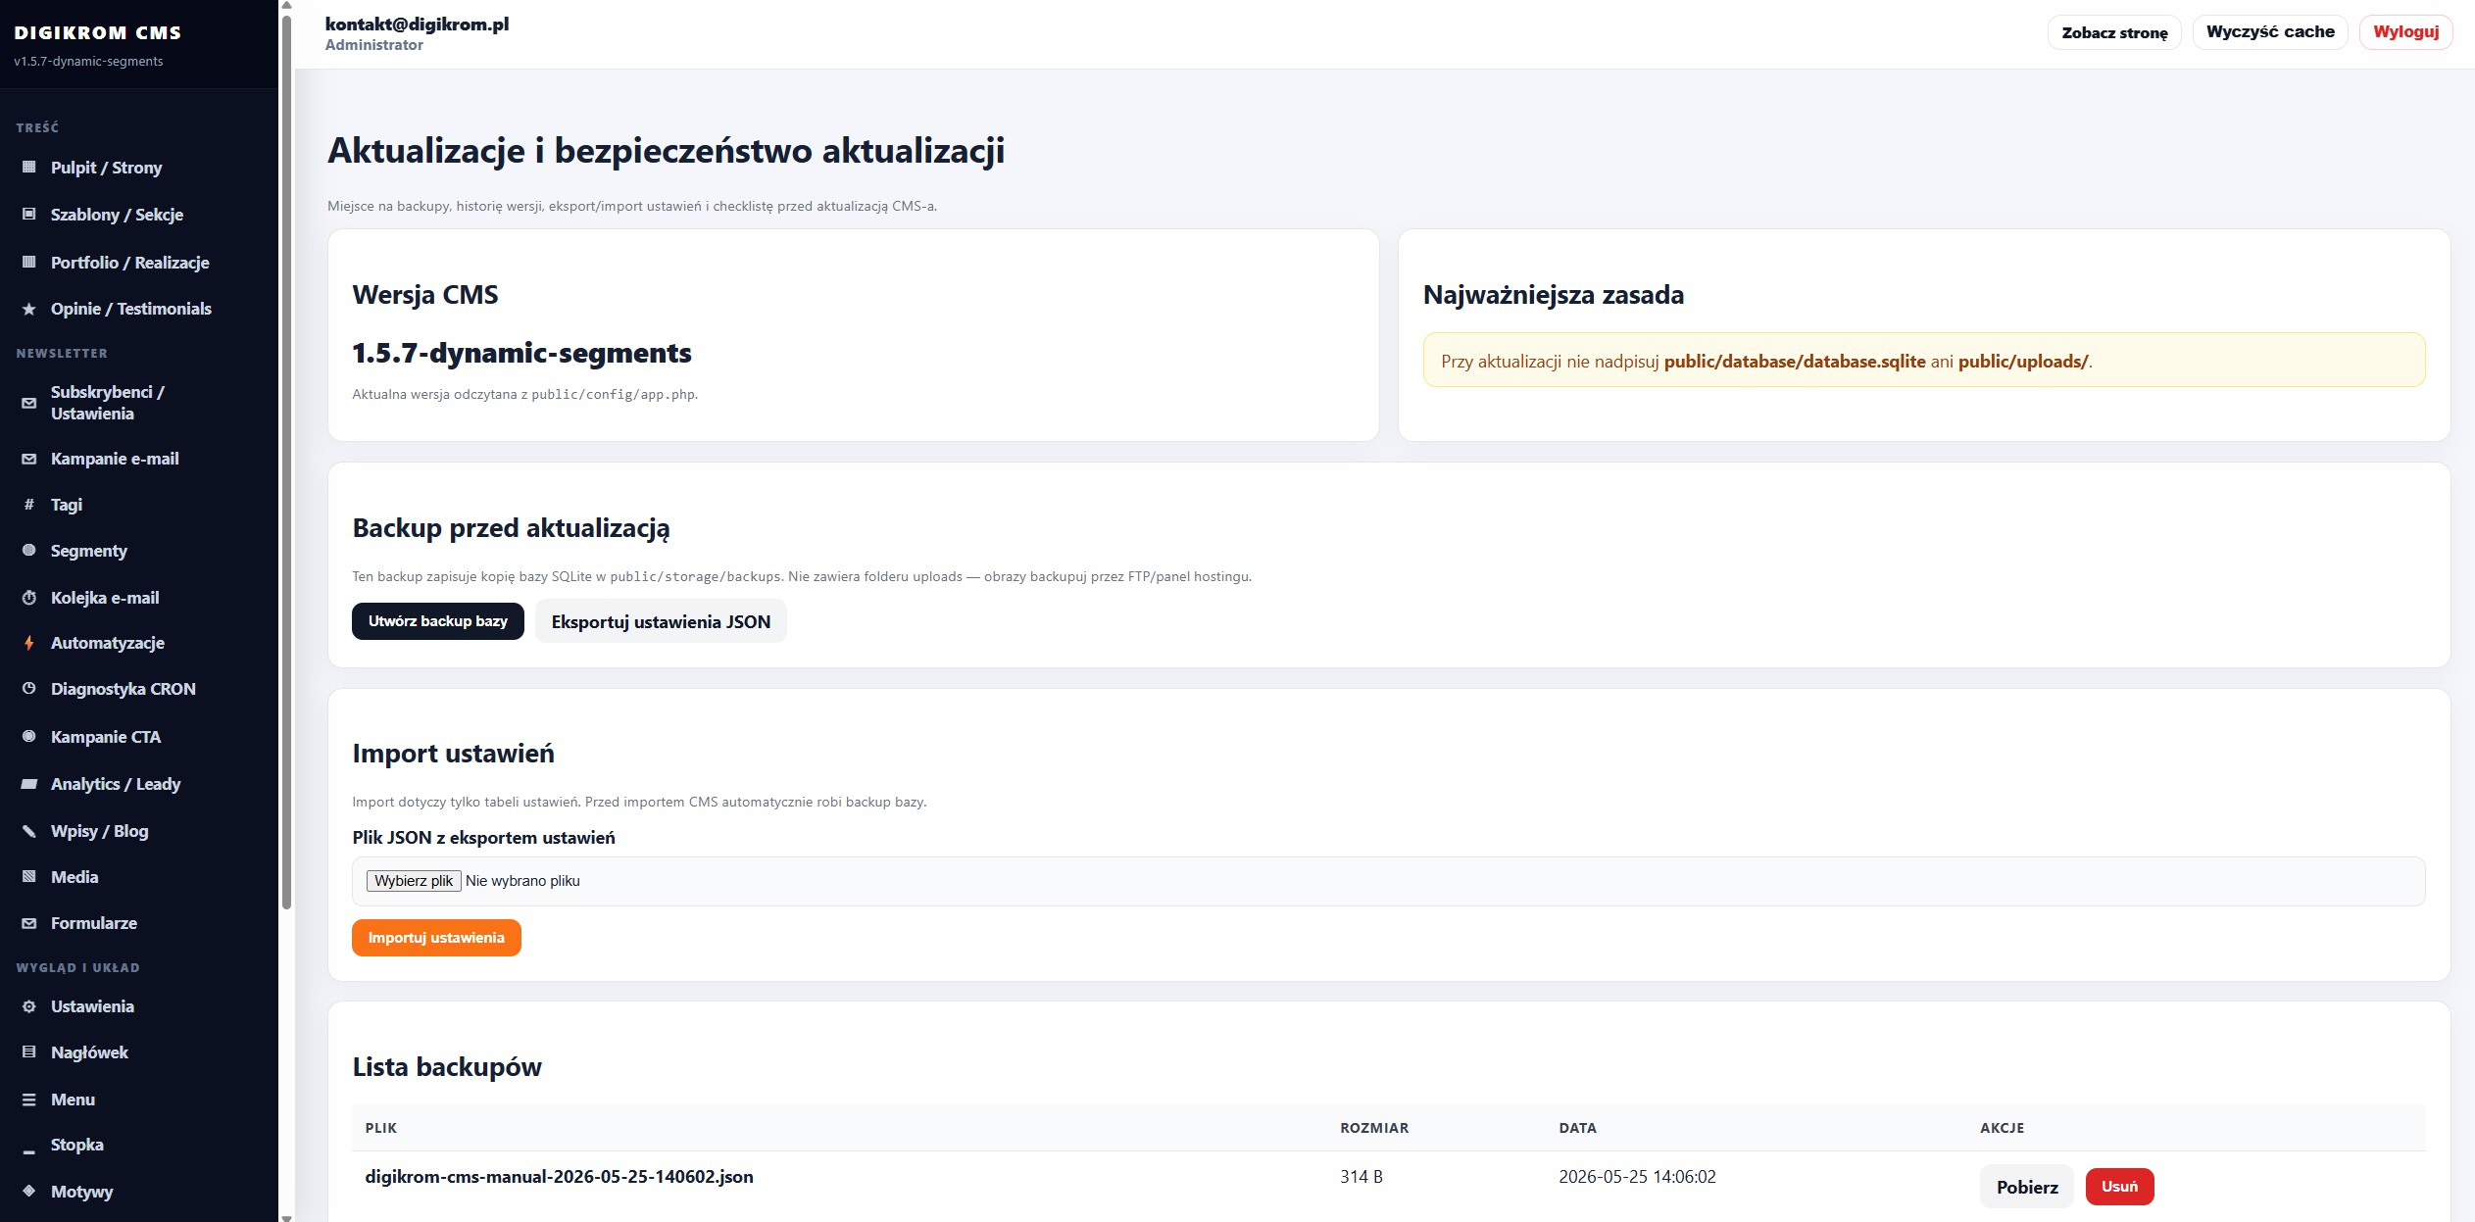
Task: Click the lightning icon beside Automatyzacje
Action: click(x=29, y=643)
